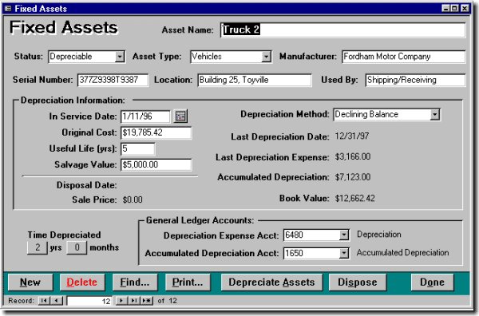
Task: Run Depreciate Assets
Action: click(x=271, y=282)
